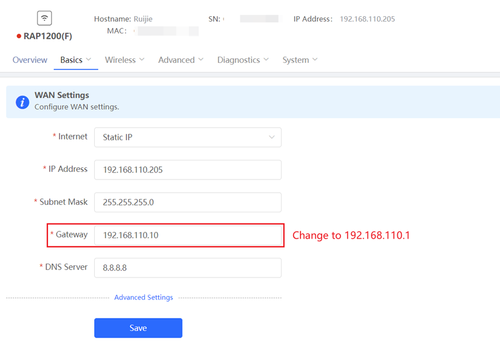
Task: Expand the Diagnostics chevron arrow
Action: 266,59
